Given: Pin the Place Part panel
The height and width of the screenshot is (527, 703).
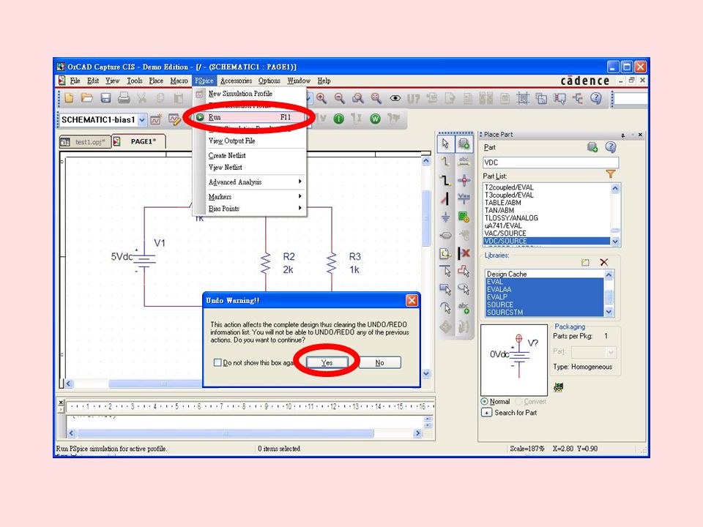Looking at the screenshot, I should [622, 135].
